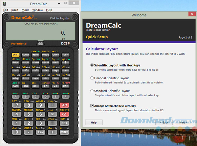The image size is (197, 146).
Task: Click the DAT calculator key
Action: click(56, 63)
